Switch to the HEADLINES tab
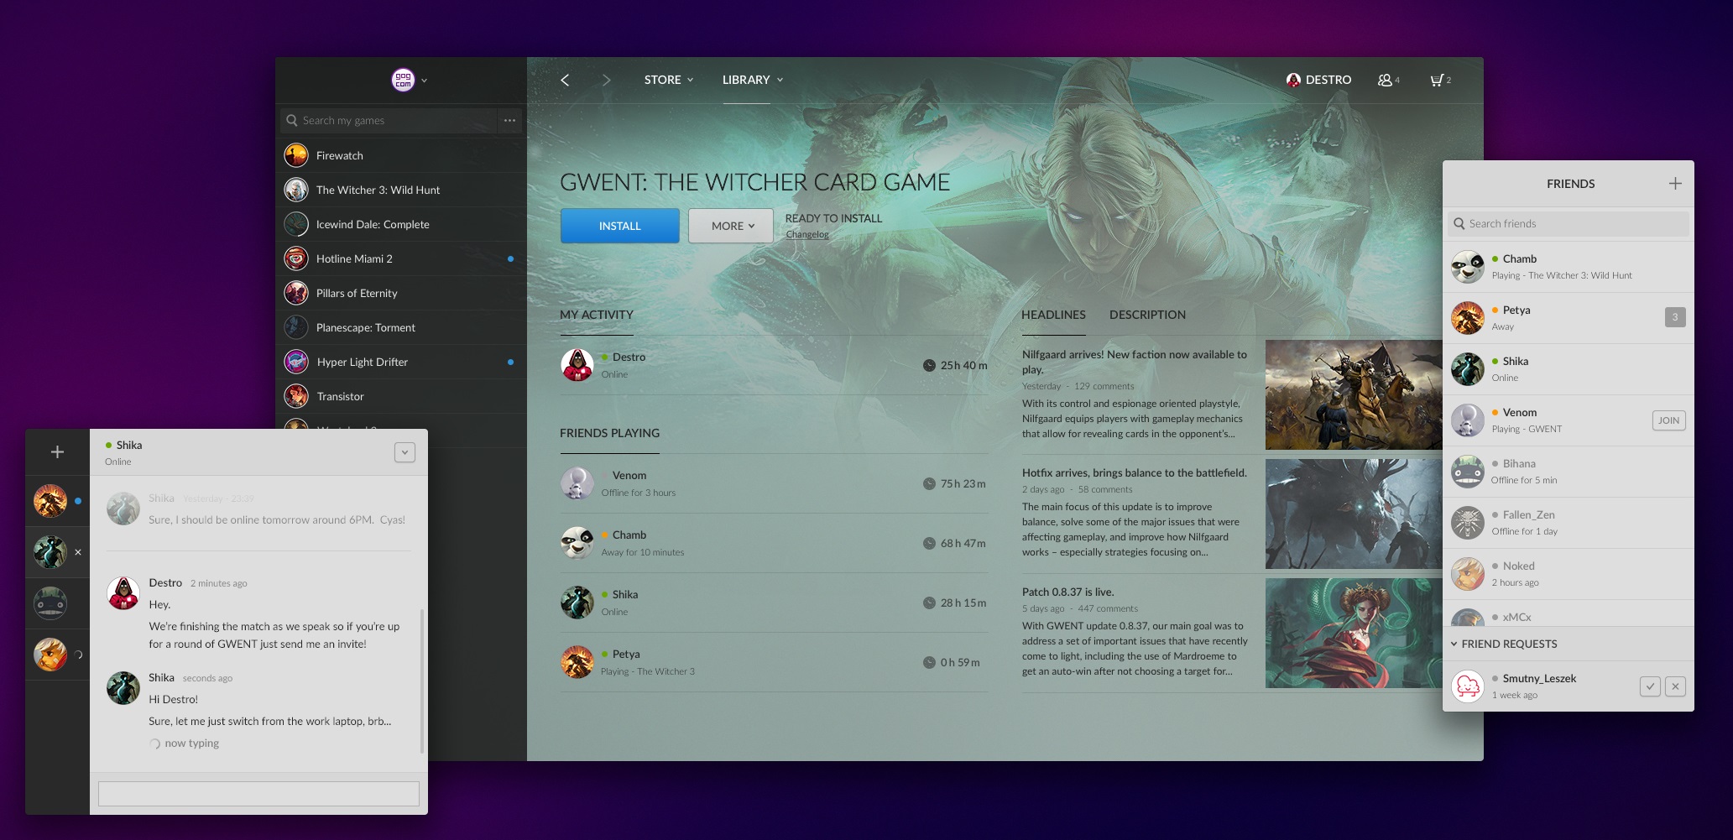 pos(1053,315)
